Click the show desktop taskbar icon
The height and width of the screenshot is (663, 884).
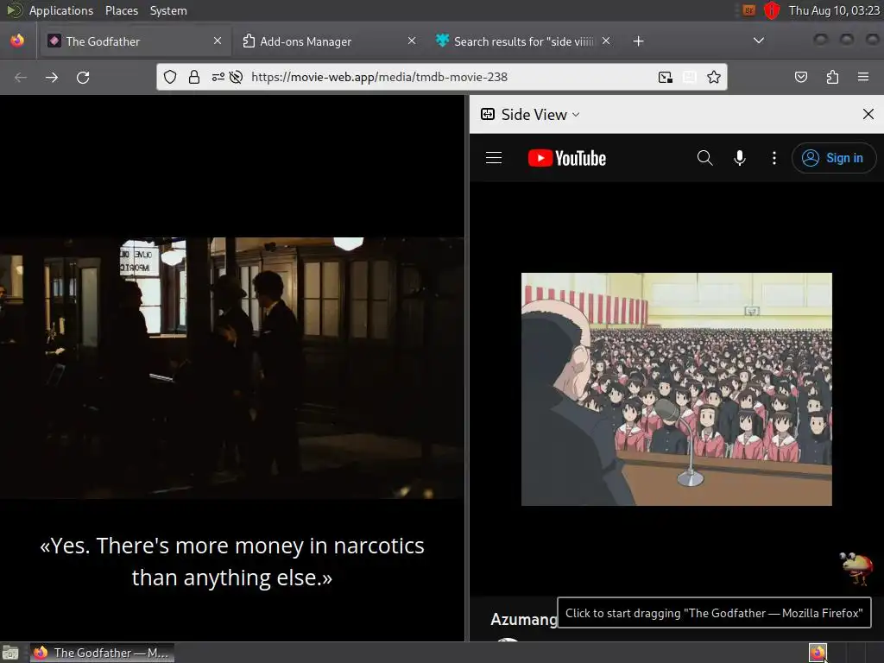(x=10, y=653)
